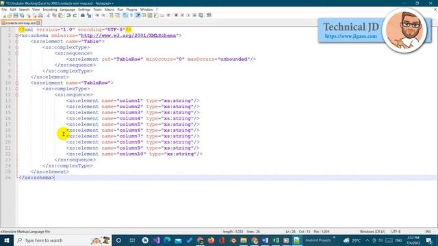The height and width of the screenshot is (246, 438).
Task: Toggle the file monitoring eye icon
Action: (168, 15)
